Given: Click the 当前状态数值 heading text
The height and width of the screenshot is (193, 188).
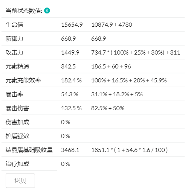Looking at the screenshot, I should 24,11.
